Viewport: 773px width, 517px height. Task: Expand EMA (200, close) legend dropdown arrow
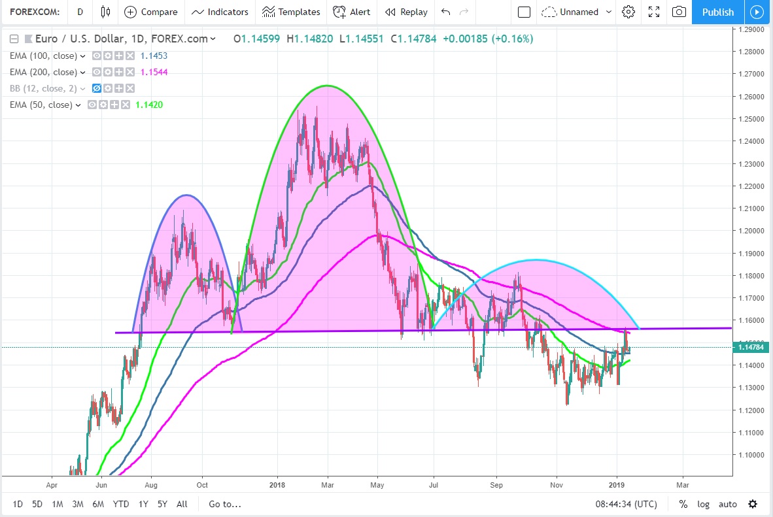pyautogui.click(x=83, y=72)
